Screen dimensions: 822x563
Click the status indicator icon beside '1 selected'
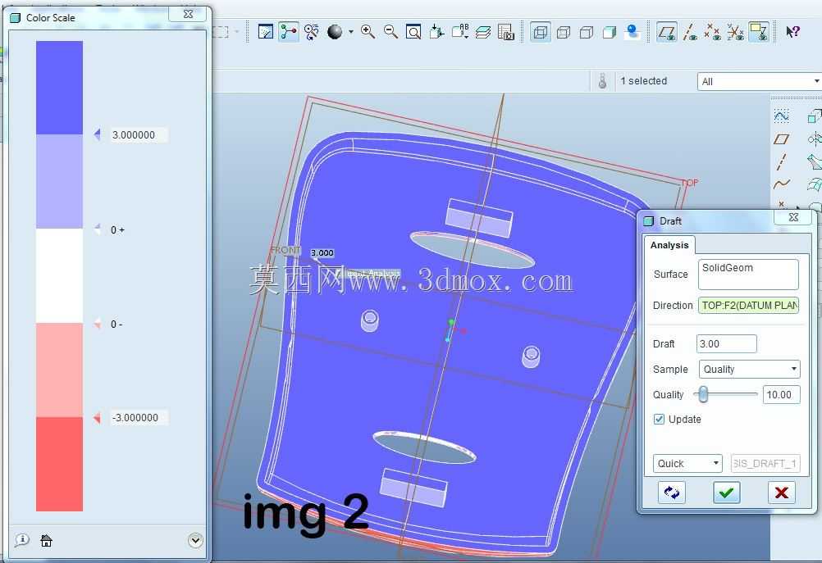coord(602,81)
